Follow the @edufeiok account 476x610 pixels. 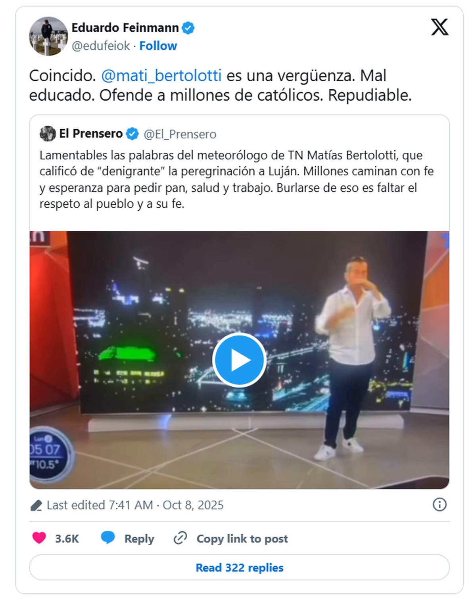click(x=158, y=46)
